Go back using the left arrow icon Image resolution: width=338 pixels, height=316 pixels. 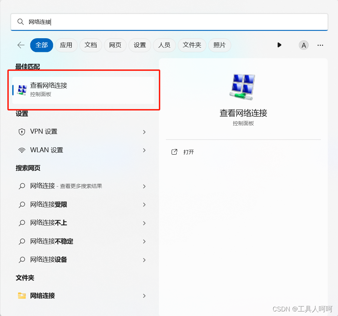coord(21,45)
